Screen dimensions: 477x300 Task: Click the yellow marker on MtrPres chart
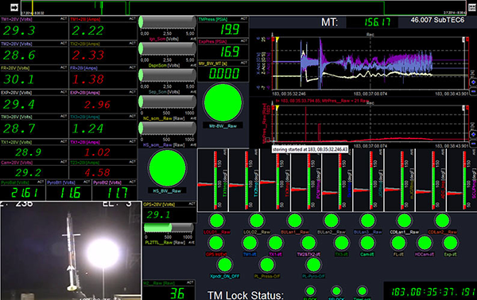coord(277,107)
